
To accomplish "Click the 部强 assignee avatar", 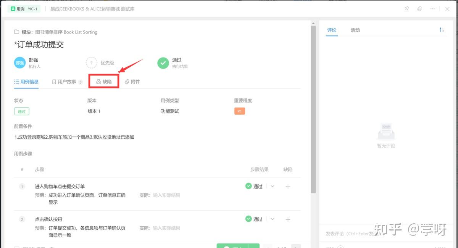I will [19, 62].
